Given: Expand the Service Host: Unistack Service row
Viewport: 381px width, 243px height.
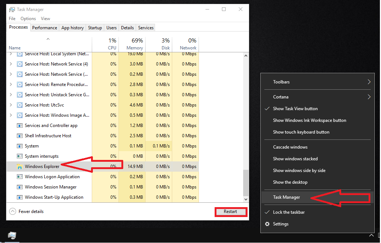Looking at the screenshot, I should pyautogui.click(x=11, y=95).
